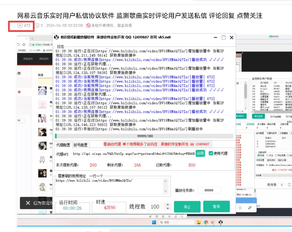Increase 线程数 100 with the up arrow

(x=168, y=204)
